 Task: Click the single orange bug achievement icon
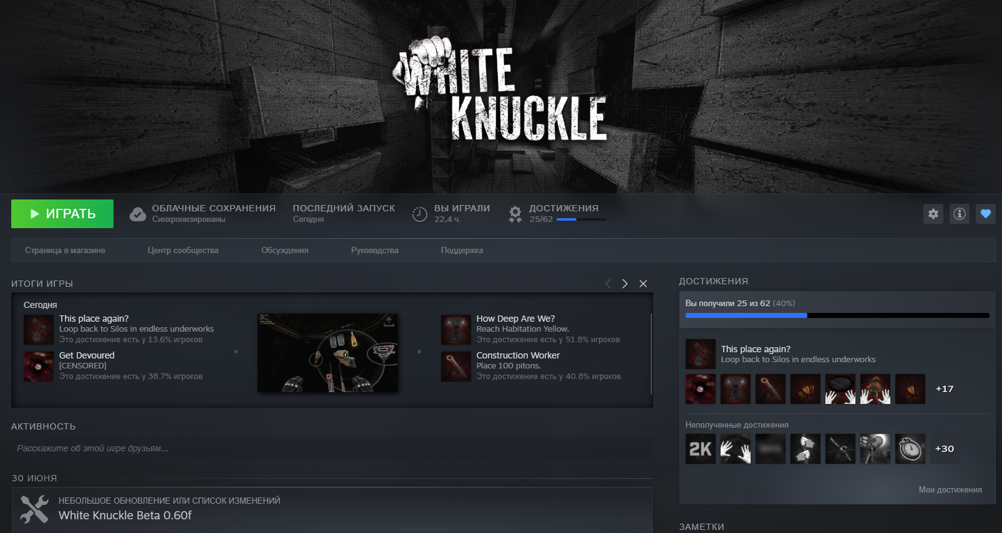[910, 389]
